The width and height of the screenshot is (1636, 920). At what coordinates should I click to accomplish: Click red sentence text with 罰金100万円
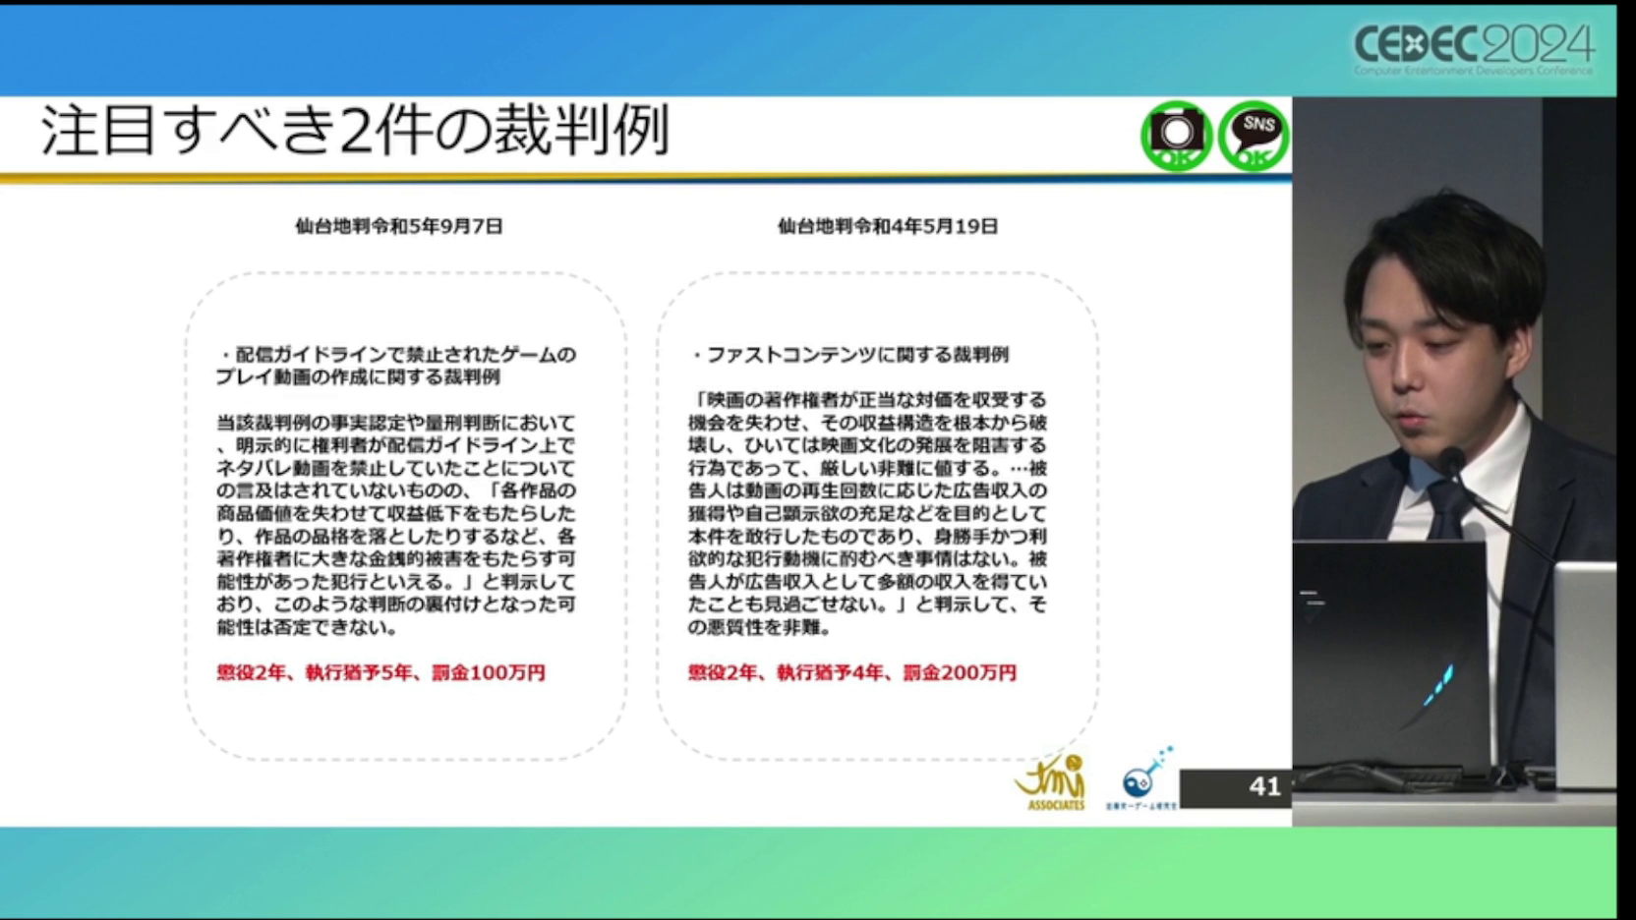pos(380,673)
